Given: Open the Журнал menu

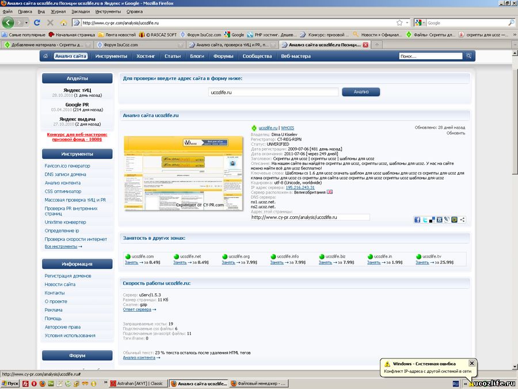Looking at the screenshot, I should click(58, 12).
